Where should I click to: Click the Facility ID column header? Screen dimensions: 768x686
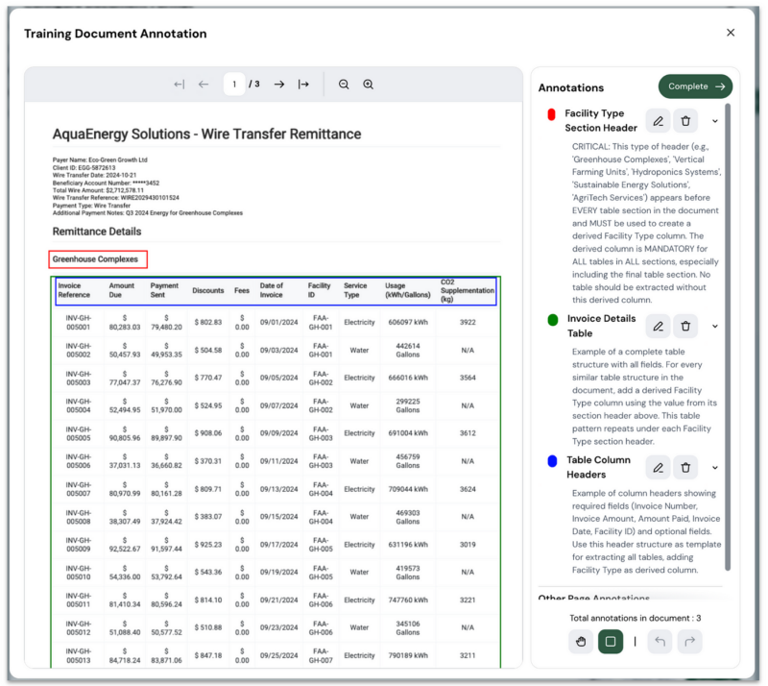point(320,290)
